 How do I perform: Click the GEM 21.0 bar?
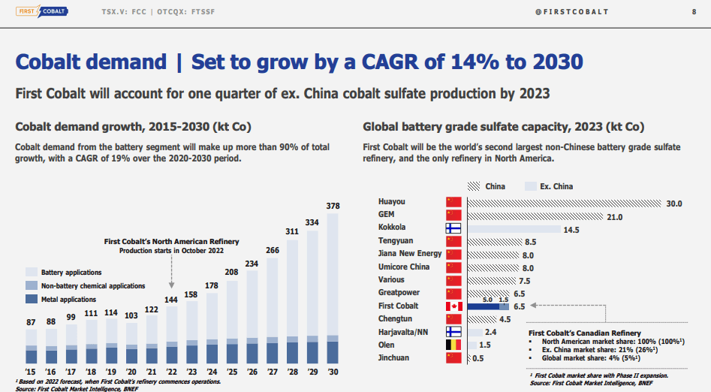[535, 216]
